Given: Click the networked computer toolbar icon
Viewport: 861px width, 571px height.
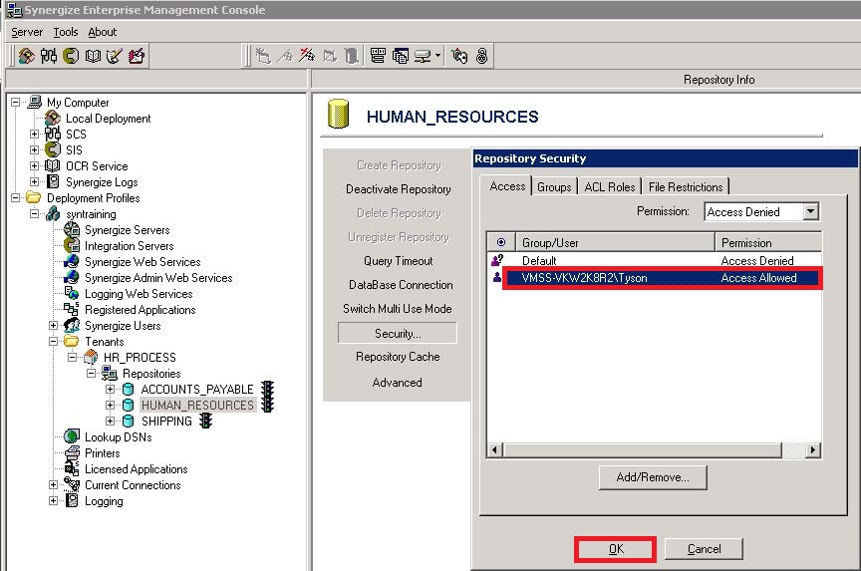Looking at the screenshot, I should click(x=423, y=56).
